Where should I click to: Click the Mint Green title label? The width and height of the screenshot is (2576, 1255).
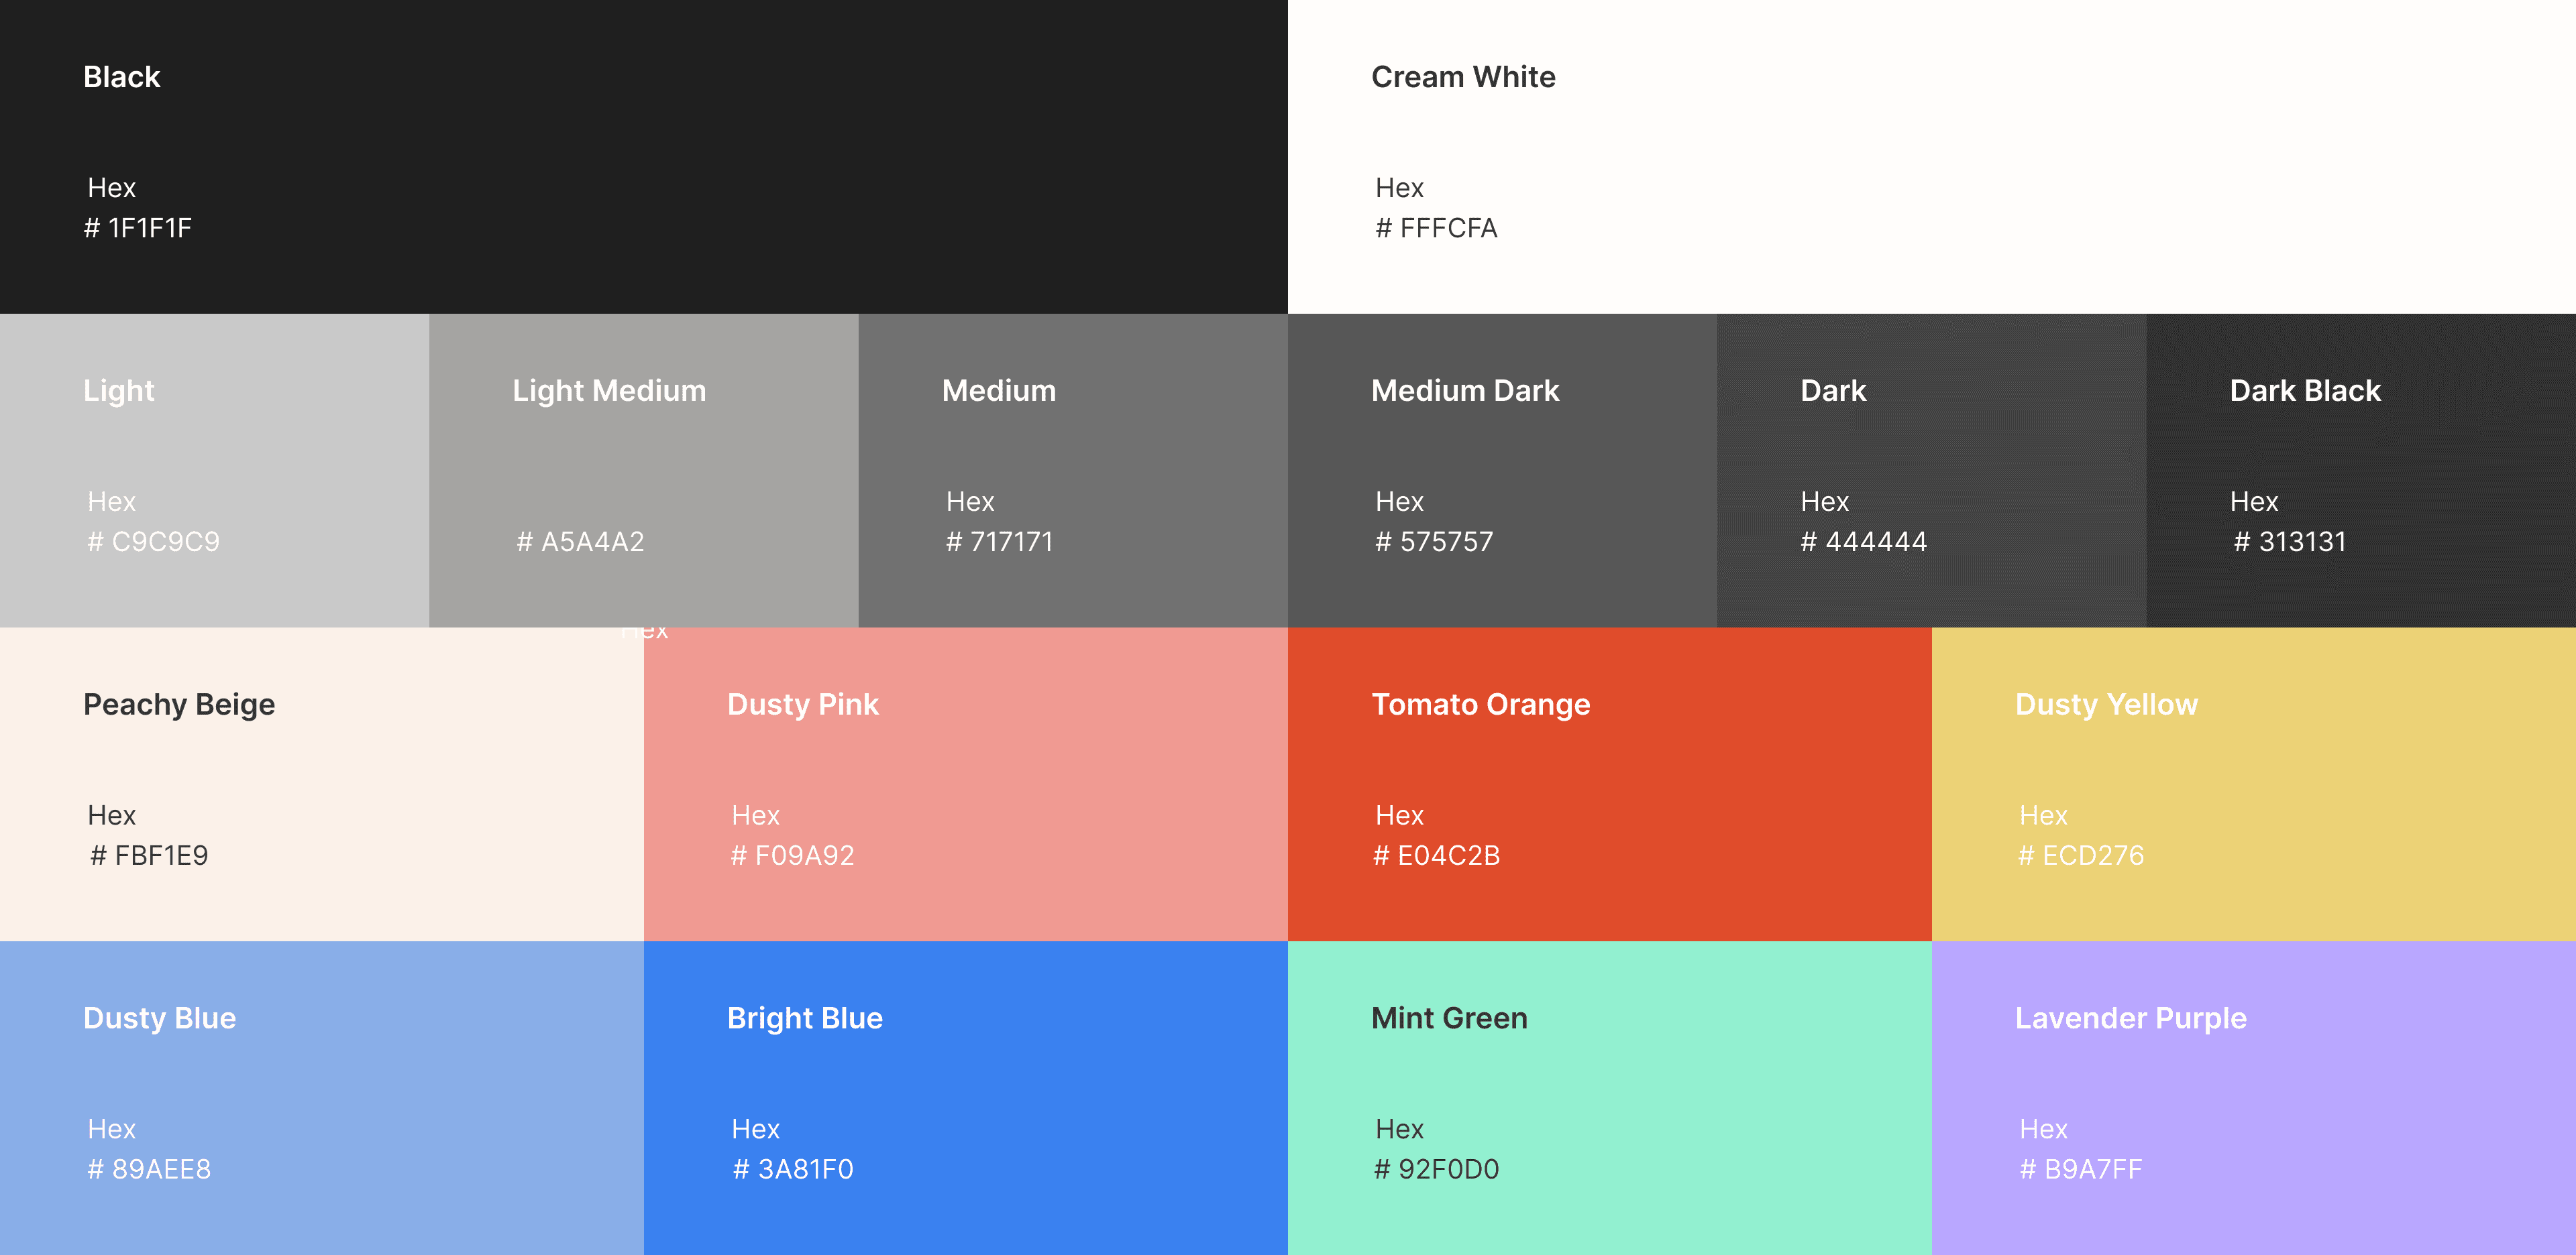pos(1448,1018)
